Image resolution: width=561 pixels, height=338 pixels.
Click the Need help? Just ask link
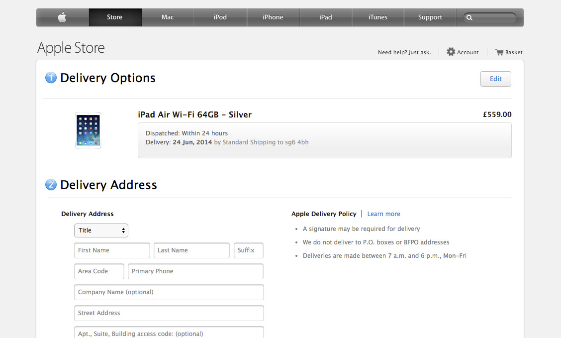point(404,52)
